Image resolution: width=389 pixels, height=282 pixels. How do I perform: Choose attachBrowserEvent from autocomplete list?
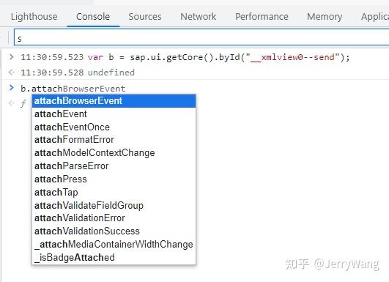(114, 101)
